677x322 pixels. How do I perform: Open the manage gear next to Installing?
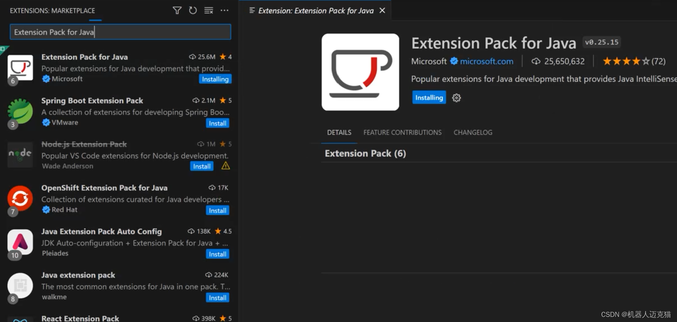(x=457, y=98)
